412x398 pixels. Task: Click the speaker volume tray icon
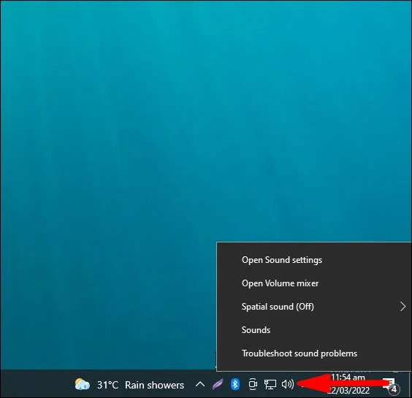click(x=288, y=384)
